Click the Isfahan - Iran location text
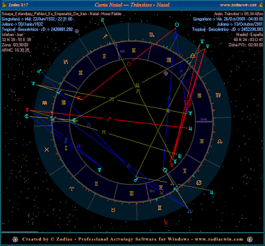The height and width of the screenshot is (246, 265). pyautogui.click(x=13, y=34)
